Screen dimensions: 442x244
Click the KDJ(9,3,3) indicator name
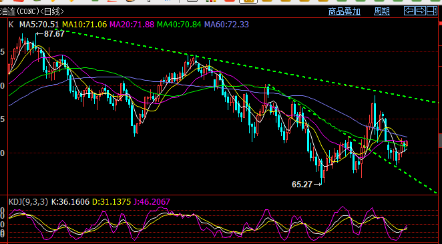click(29, 202)
